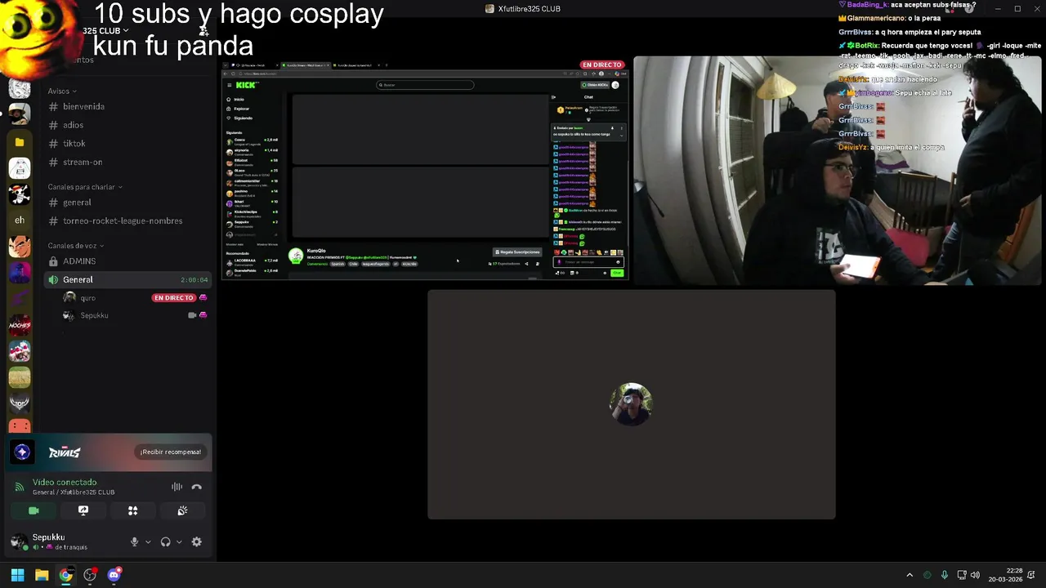The width and height of the screenshot is (1046, 588).
Task: Open the pirate skull flag server
Action: pyautogui.click(x=20, y=194)
